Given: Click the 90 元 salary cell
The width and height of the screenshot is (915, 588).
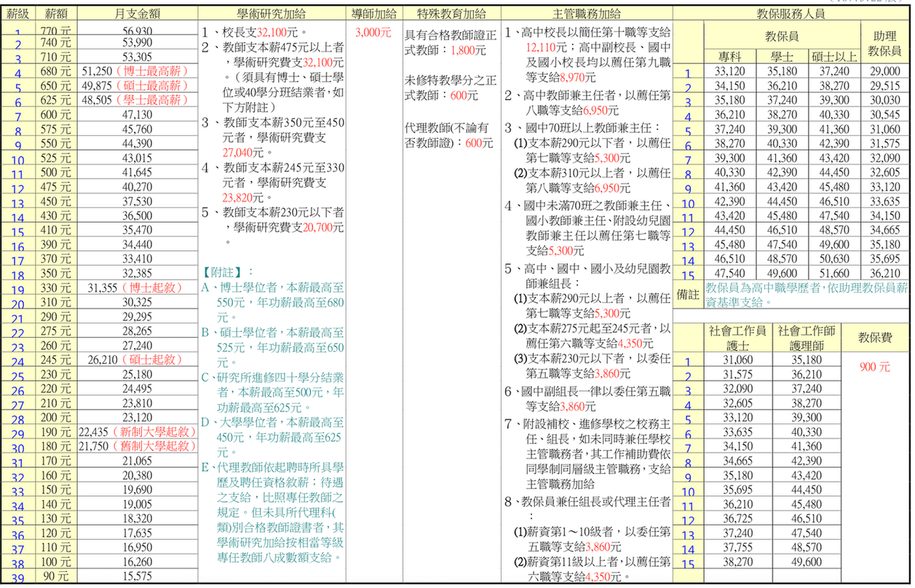Looking at the screenshot, I should point(55,575).
